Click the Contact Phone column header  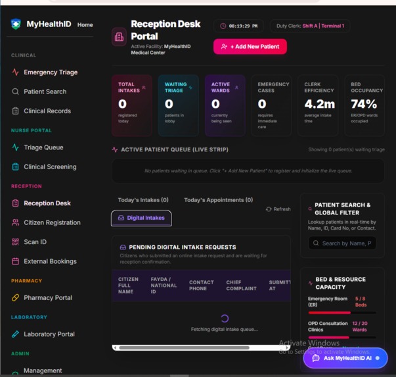(x=201, y=286)
